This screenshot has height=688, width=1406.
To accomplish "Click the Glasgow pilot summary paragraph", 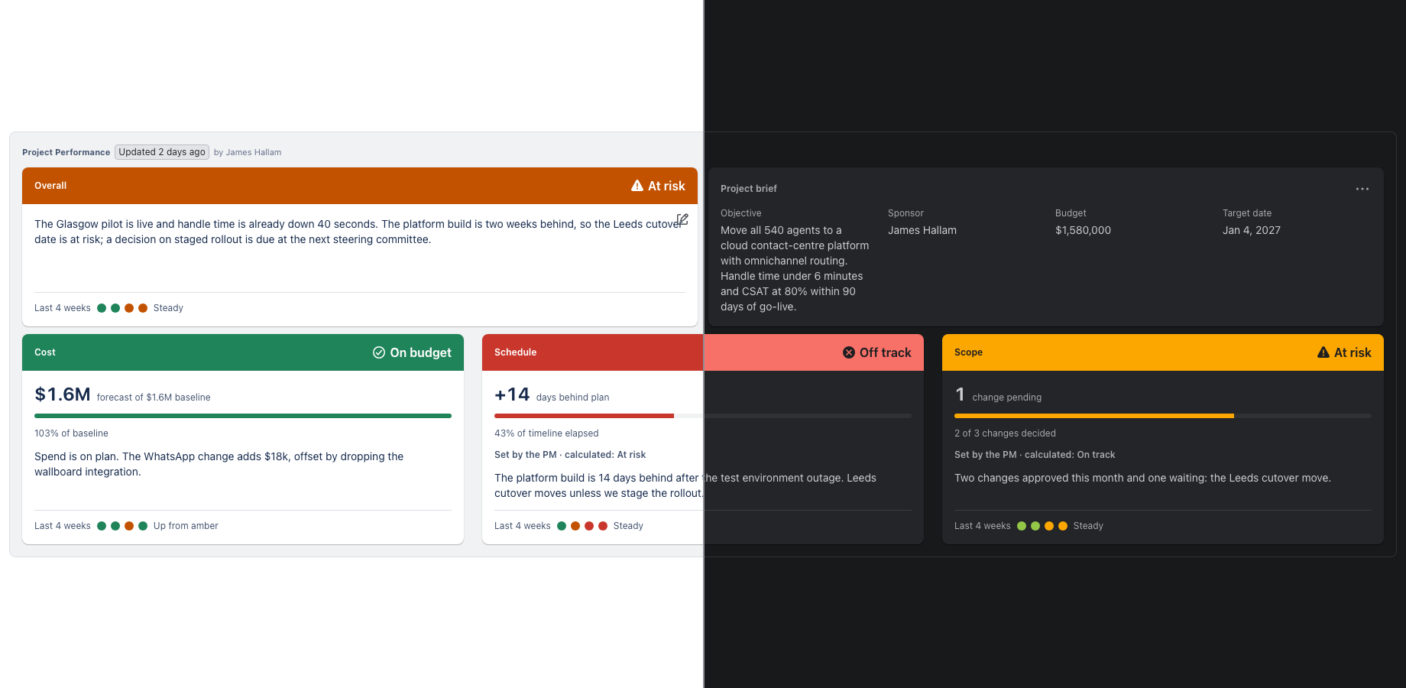I will (x=359, y=232).
